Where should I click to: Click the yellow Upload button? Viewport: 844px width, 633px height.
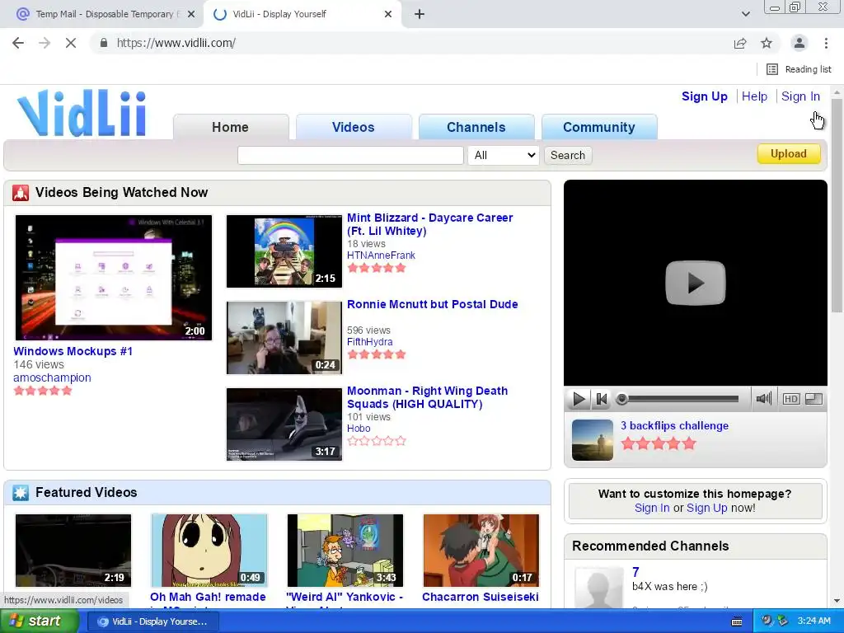pyautogui.click(x=789, y=154)
